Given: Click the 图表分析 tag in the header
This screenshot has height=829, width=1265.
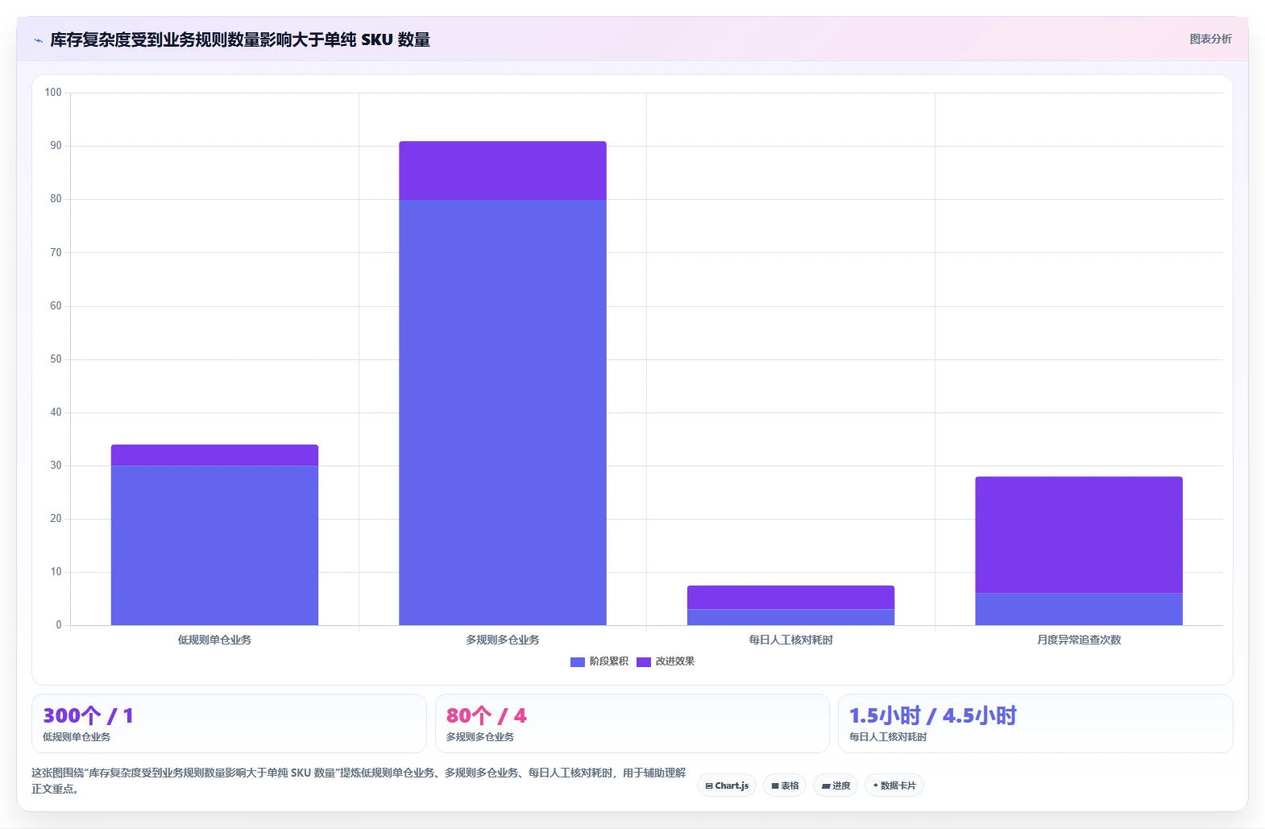Looking at the screenshot, I should coord(1210,39).
